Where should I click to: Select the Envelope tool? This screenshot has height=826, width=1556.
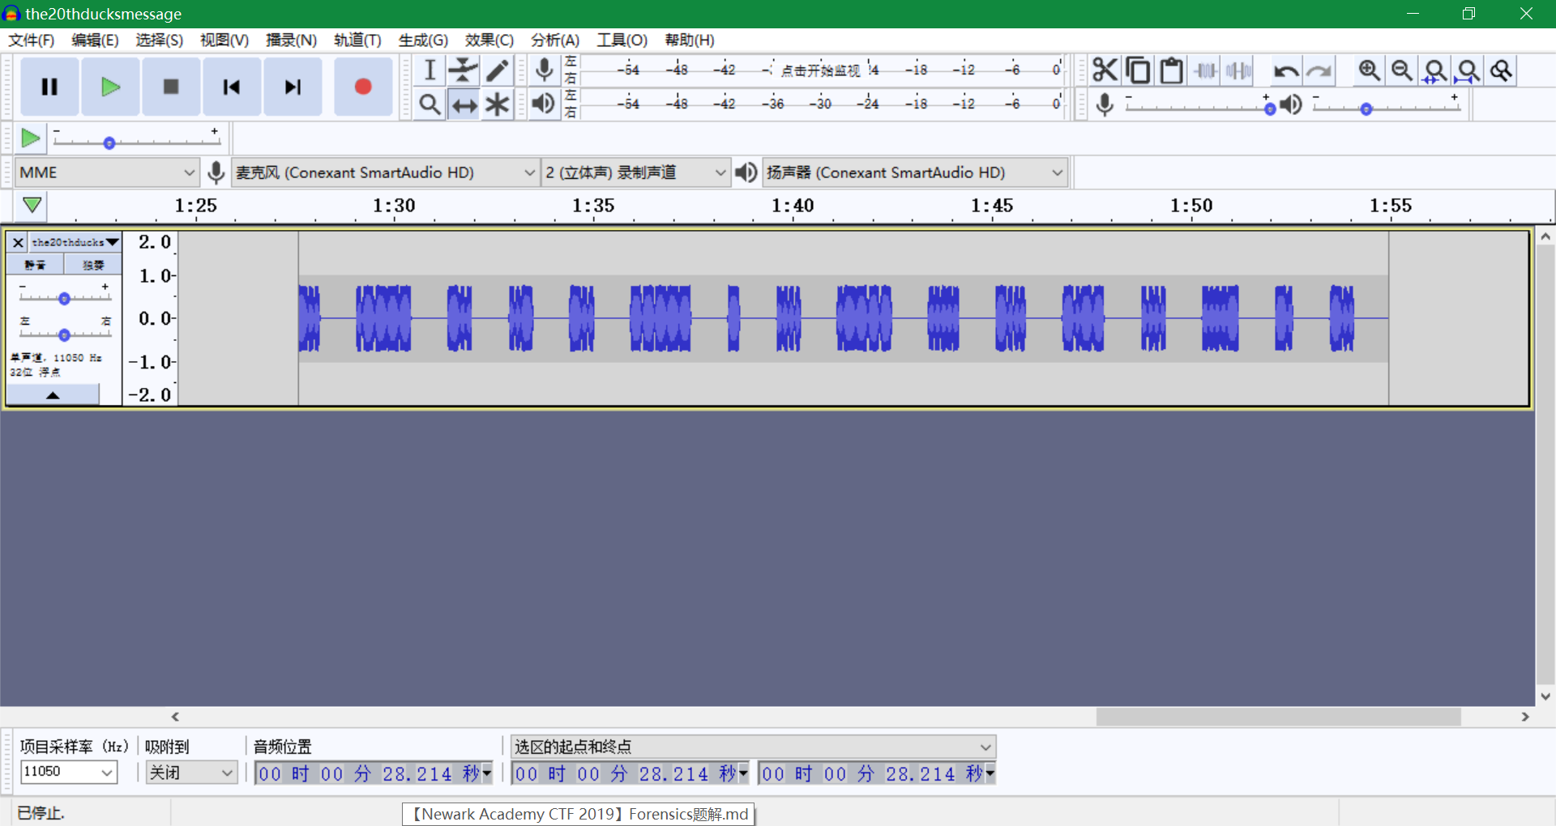click(464, 70)
